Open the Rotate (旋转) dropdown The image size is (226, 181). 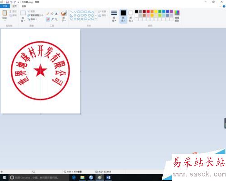(32, 19)
